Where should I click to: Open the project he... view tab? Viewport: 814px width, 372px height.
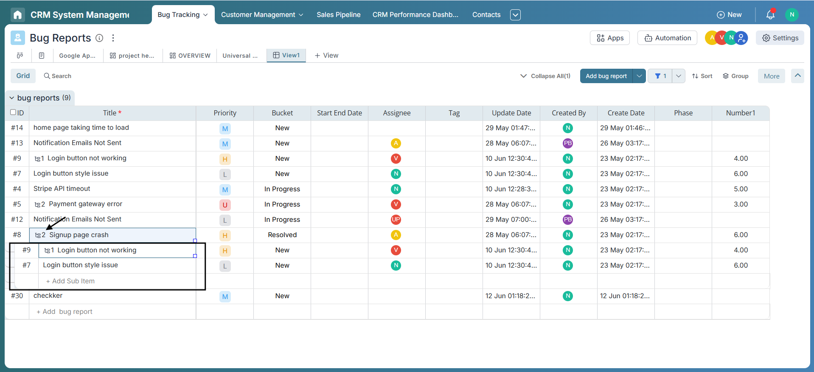(x=132, y=56)
